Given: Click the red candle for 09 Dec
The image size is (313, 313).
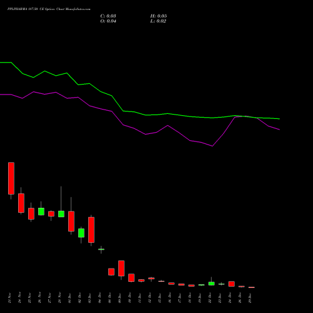Looking at the screenshot, I should [x=121, y=269].
